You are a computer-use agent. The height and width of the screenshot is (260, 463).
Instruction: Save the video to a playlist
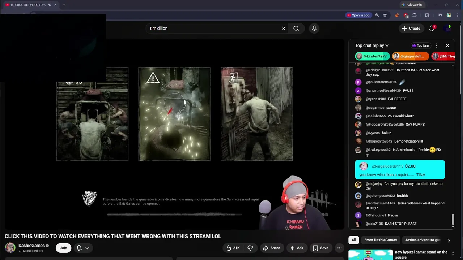[x=320, y=248]
